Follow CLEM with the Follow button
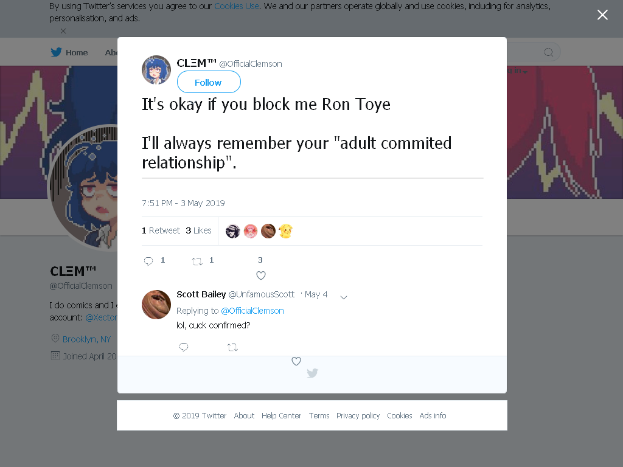The image size is (623, 467). pyautogui.click(x=209, y=82)
